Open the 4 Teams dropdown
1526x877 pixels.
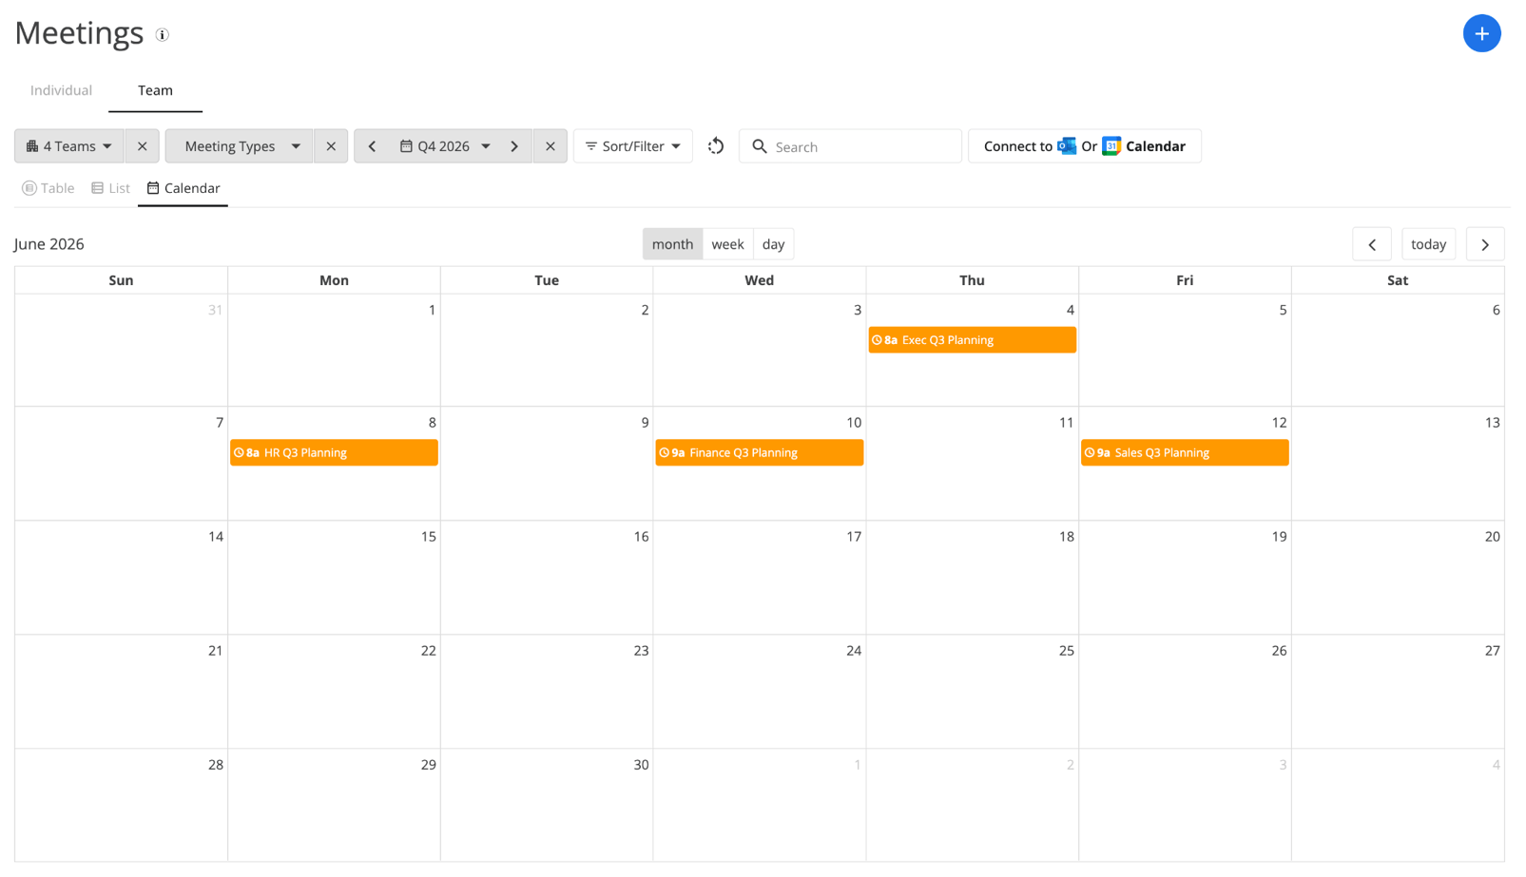point(68,146)
